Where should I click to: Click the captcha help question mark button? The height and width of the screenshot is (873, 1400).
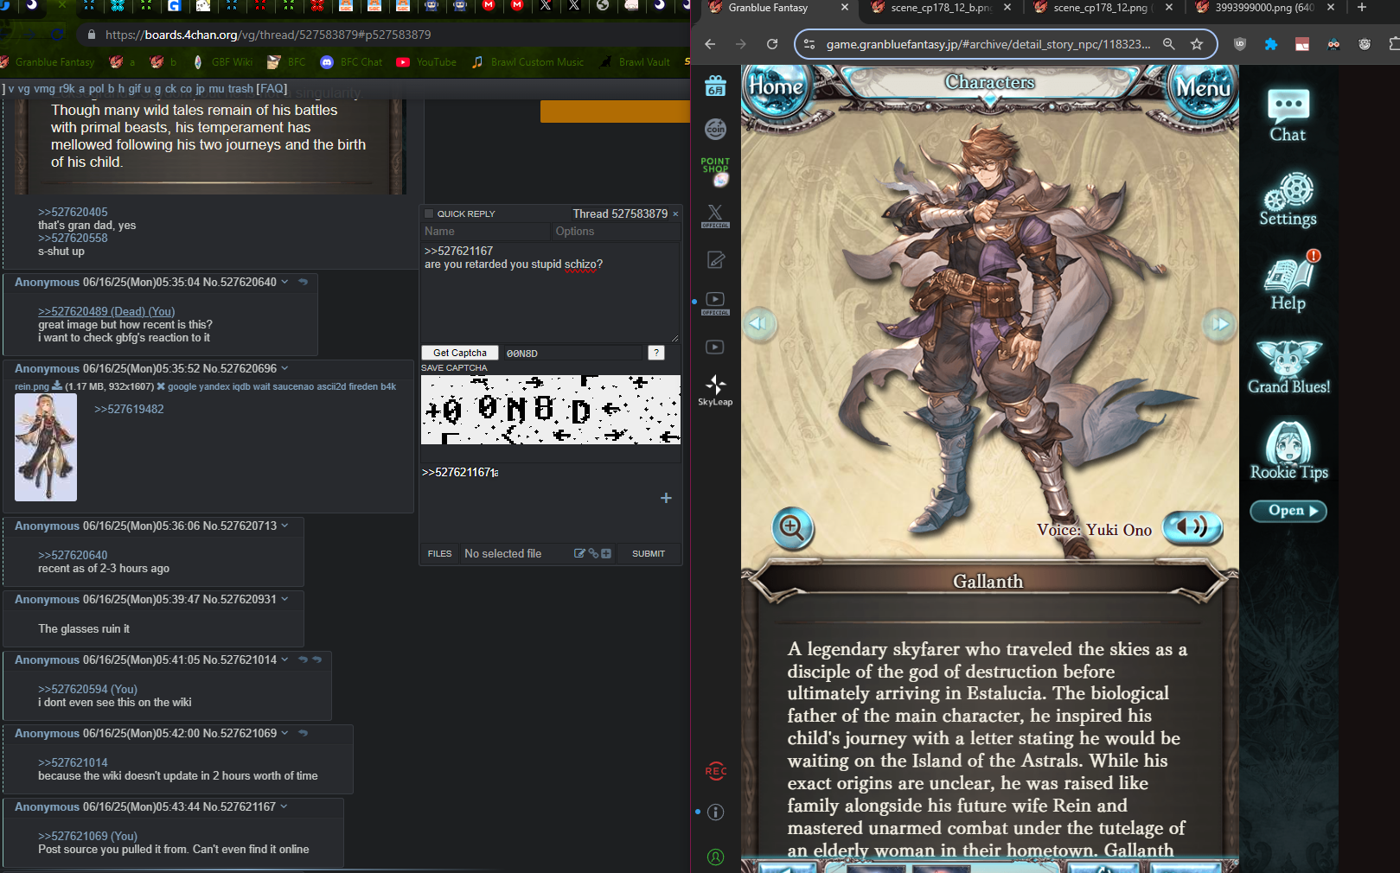coord(656,353)
